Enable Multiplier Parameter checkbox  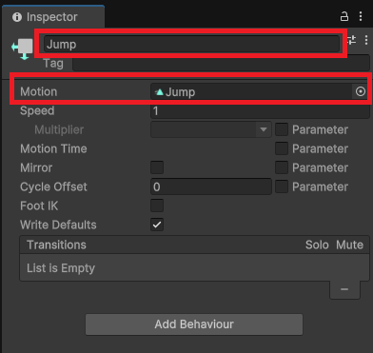[282, 129]
